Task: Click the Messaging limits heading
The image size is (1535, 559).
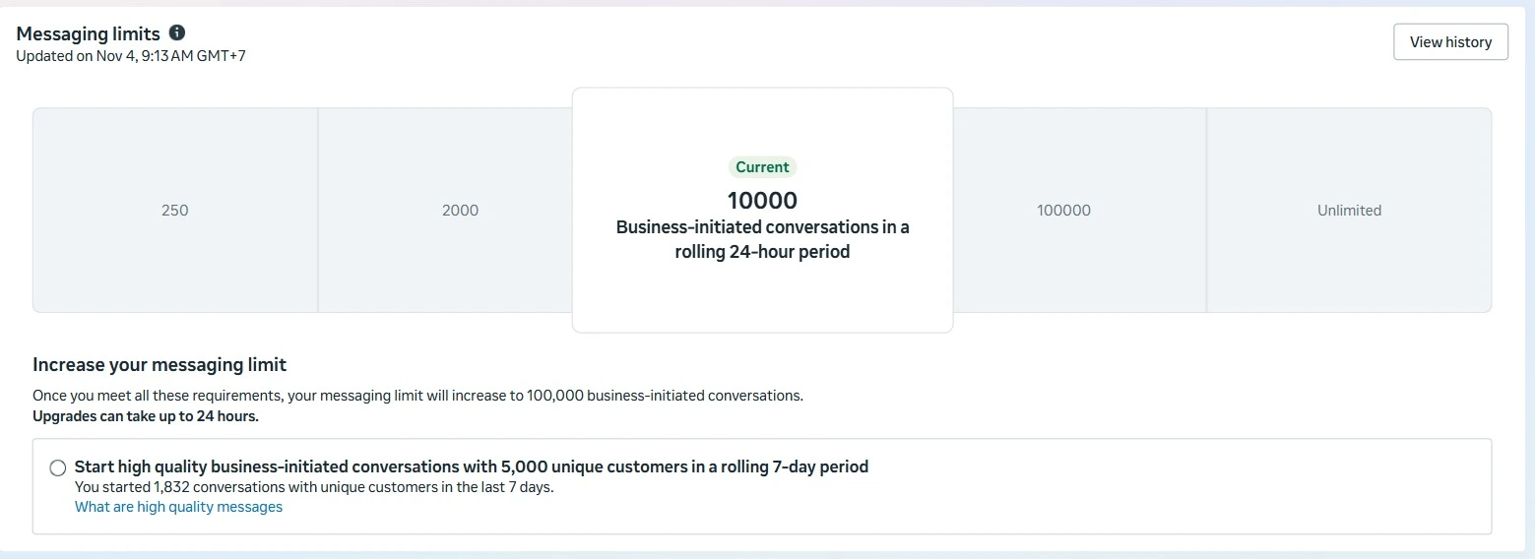Action: [x=88, y=34]
